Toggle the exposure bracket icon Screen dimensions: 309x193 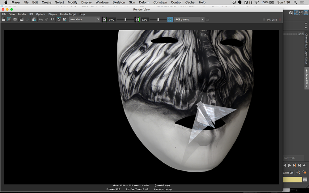coord(104,19)
